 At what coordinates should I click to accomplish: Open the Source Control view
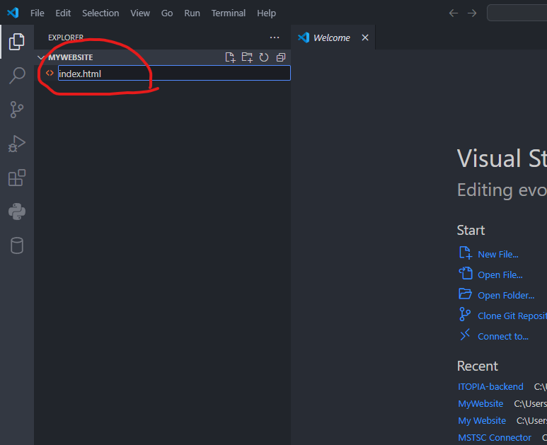pos(17,110)
